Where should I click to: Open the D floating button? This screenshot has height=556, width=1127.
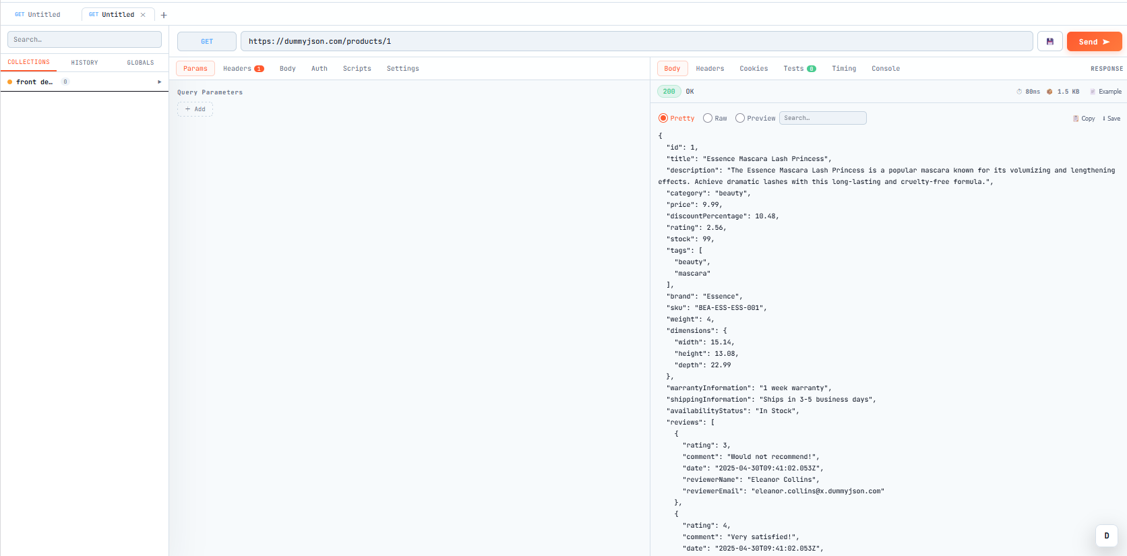coord(1107,536)
